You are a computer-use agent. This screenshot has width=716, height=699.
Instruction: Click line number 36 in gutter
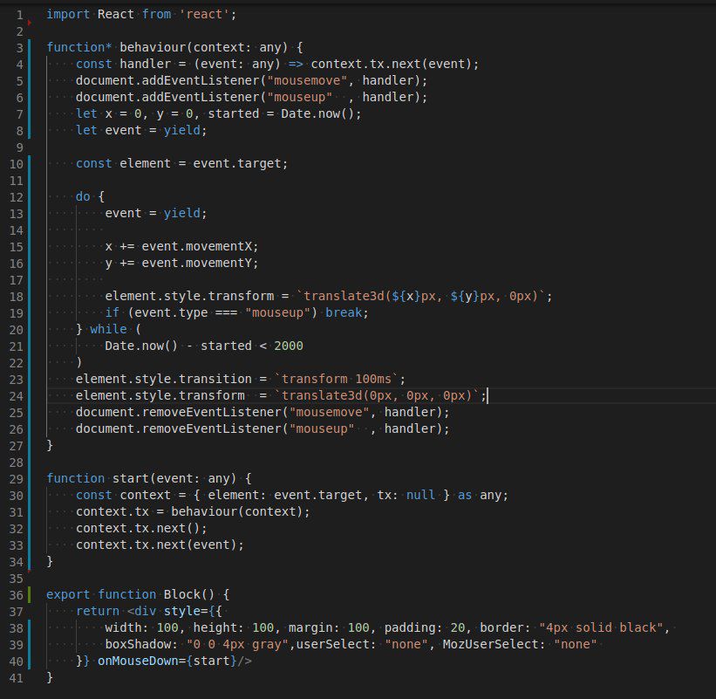click(x=16, y=595)
